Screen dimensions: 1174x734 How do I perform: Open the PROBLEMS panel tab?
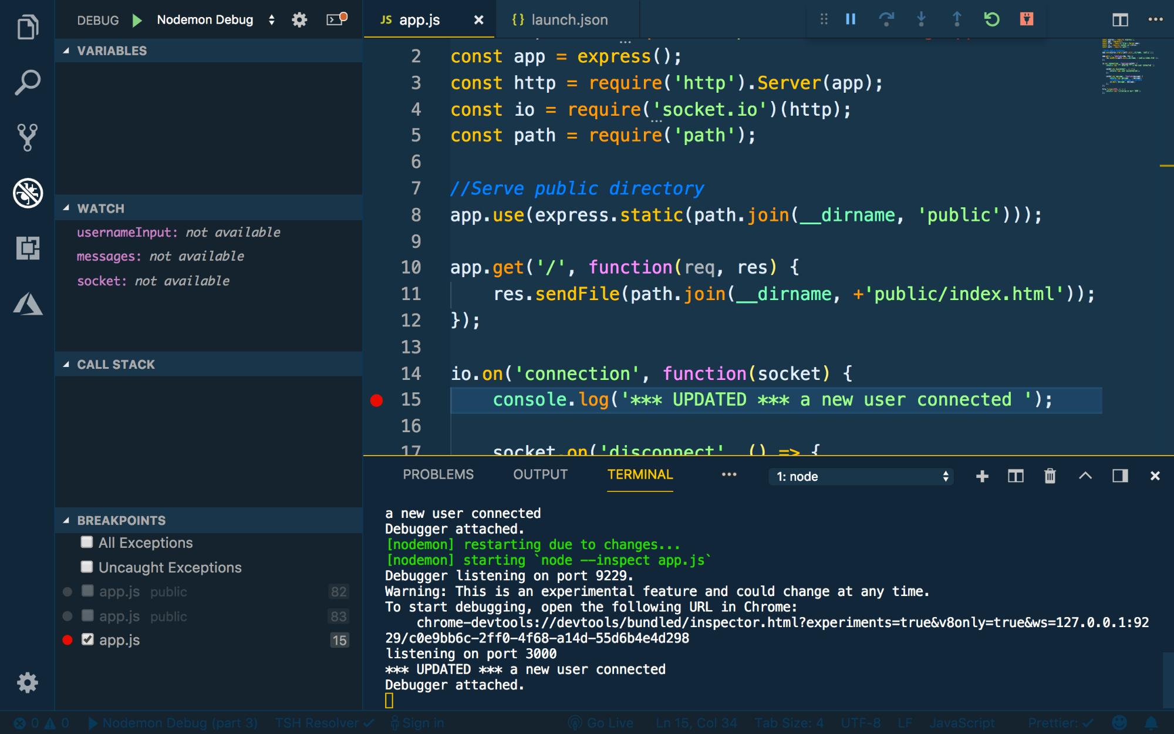pyautogui.click(x=438, y=474)
